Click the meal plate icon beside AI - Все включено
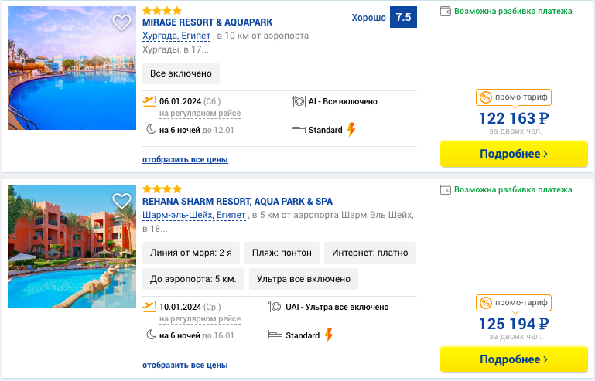Image resolution: width=595 pixels, height=381 pixels. pos(299,101)
